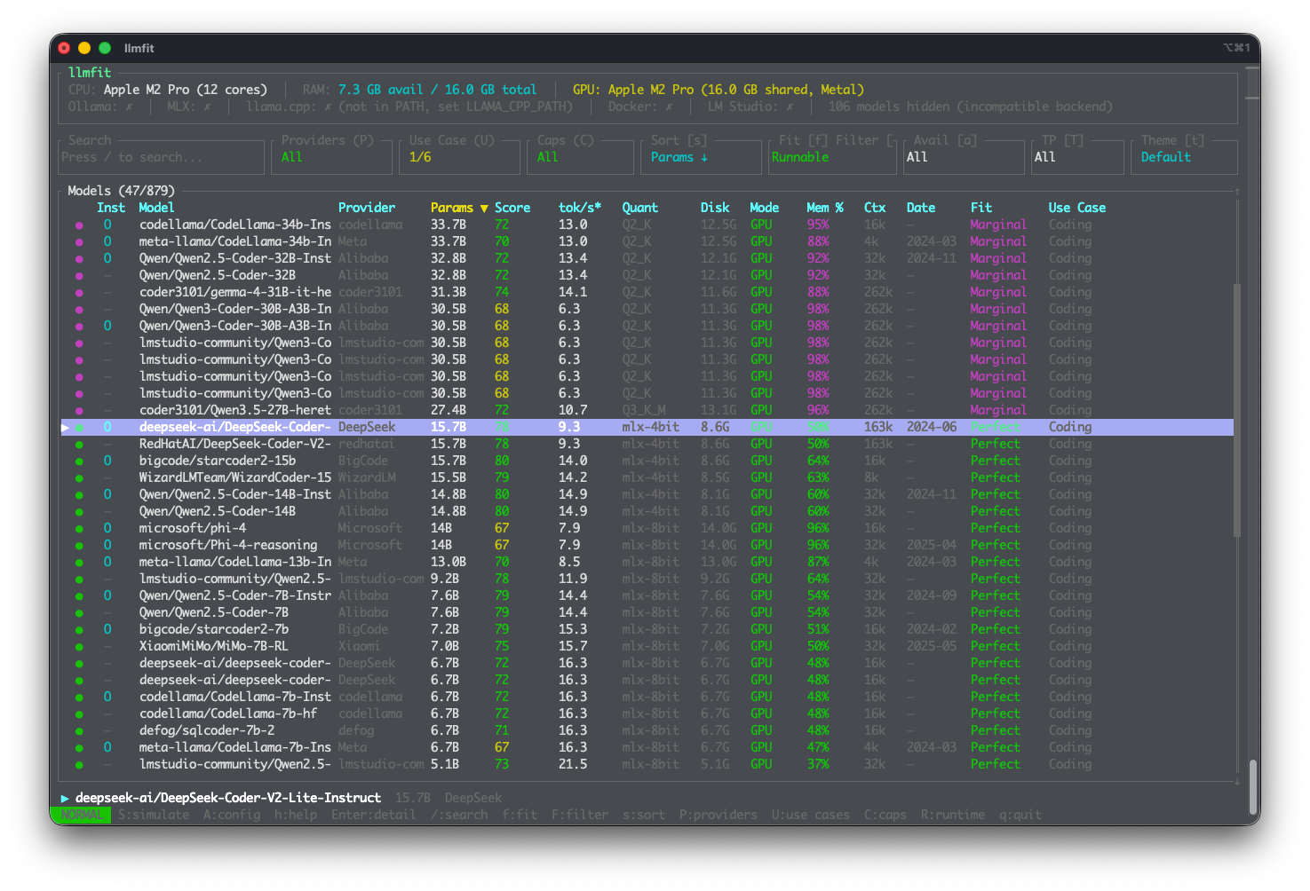The image size is (1310, 891).
Task: Click the tok/s* column header
Action: [579, 208]
